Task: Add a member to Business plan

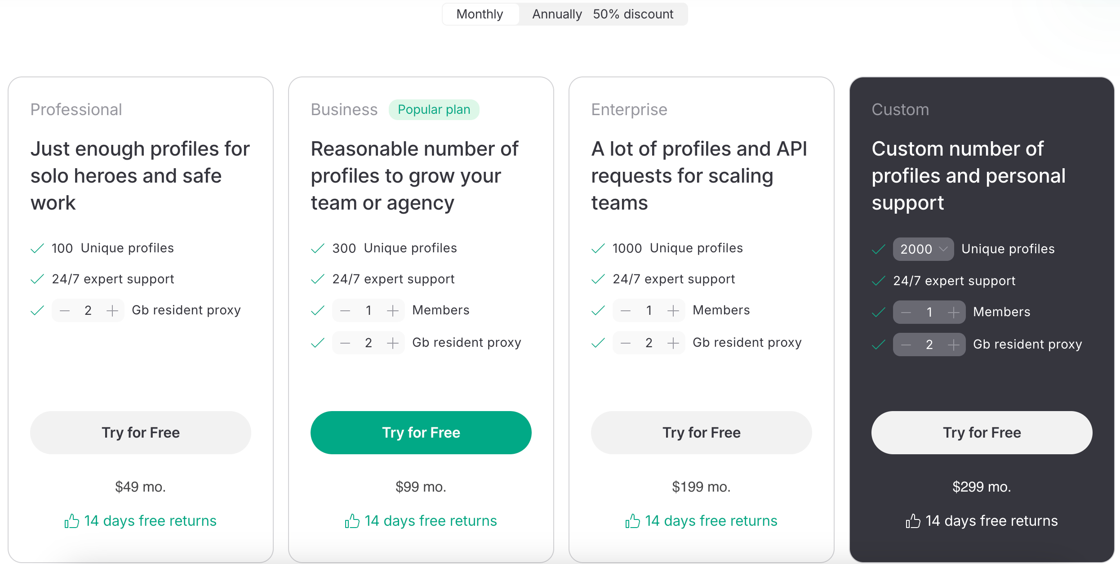Action: coord(393,310)
